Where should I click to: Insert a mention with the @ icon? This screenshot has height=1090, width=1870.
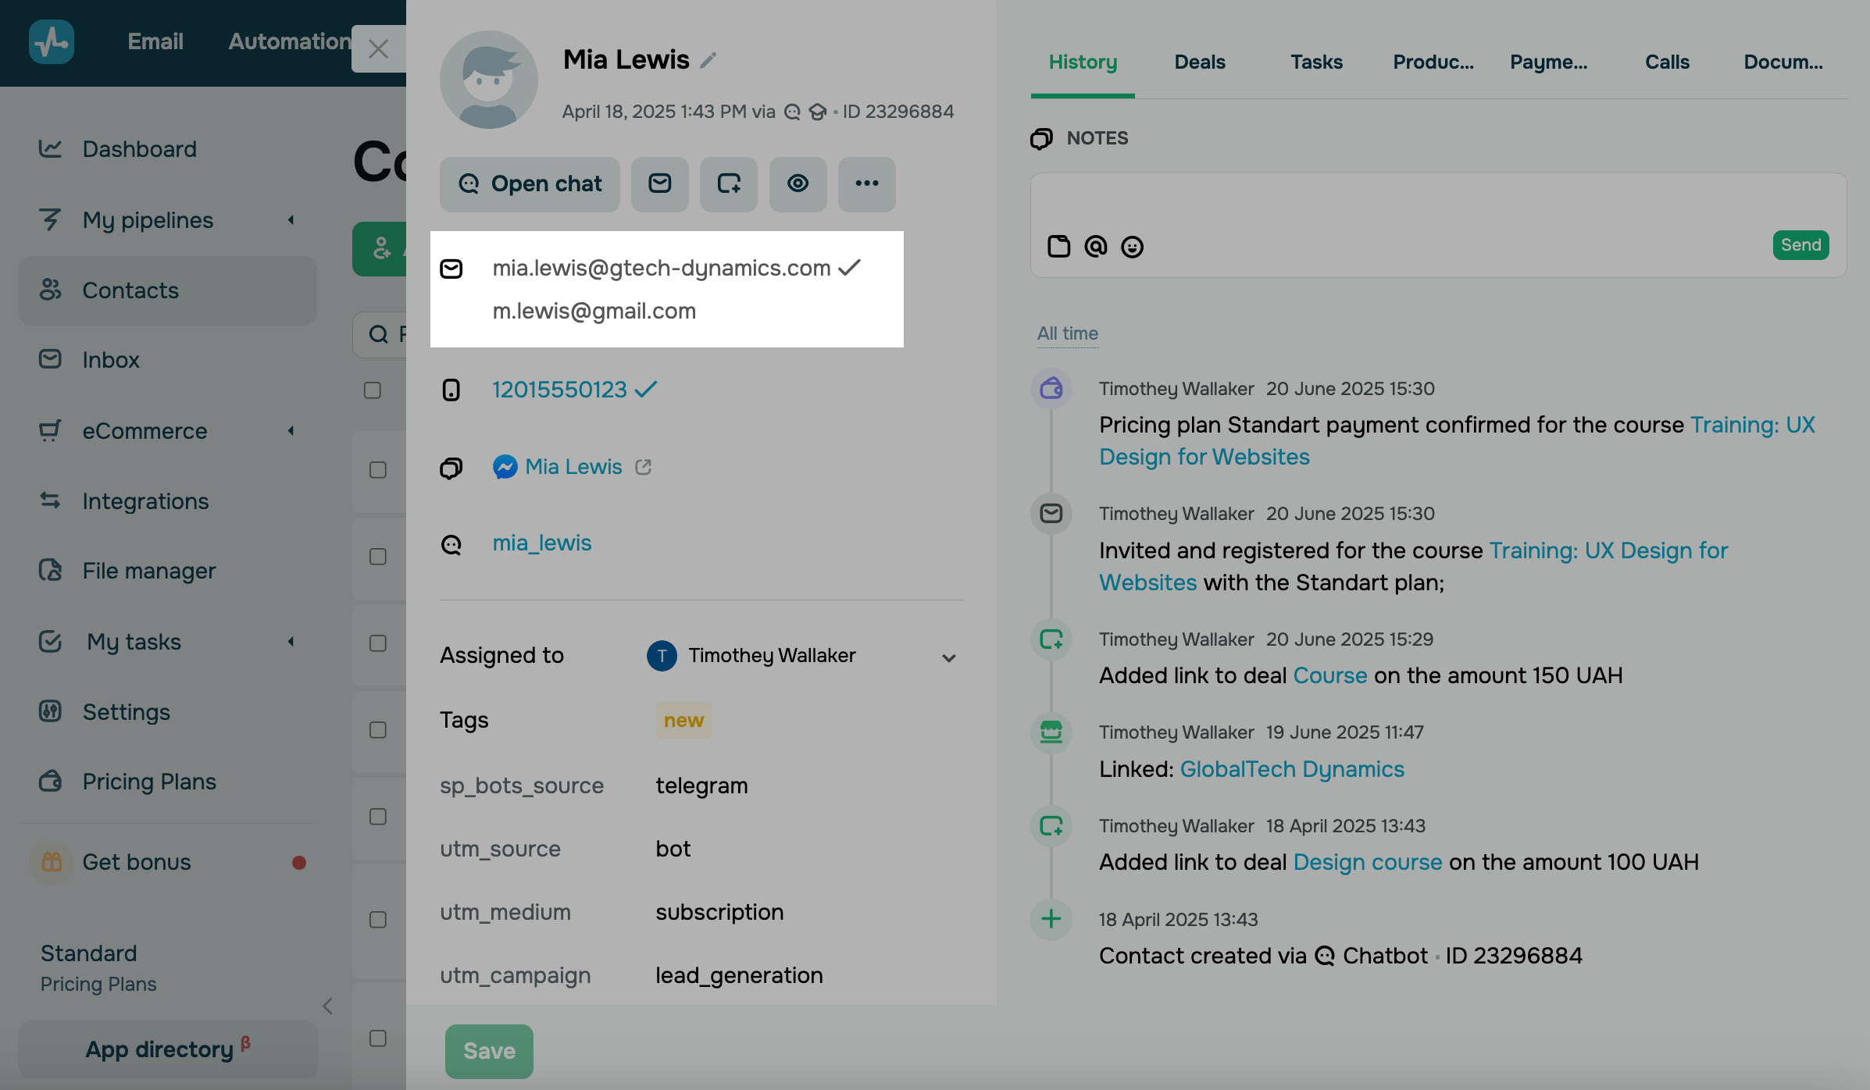[1095, 247]
